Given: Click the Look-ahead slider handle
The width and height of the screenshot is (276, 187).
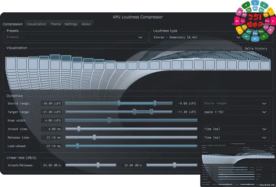Looking at the screenshot, I should click(x=77, y=146).
